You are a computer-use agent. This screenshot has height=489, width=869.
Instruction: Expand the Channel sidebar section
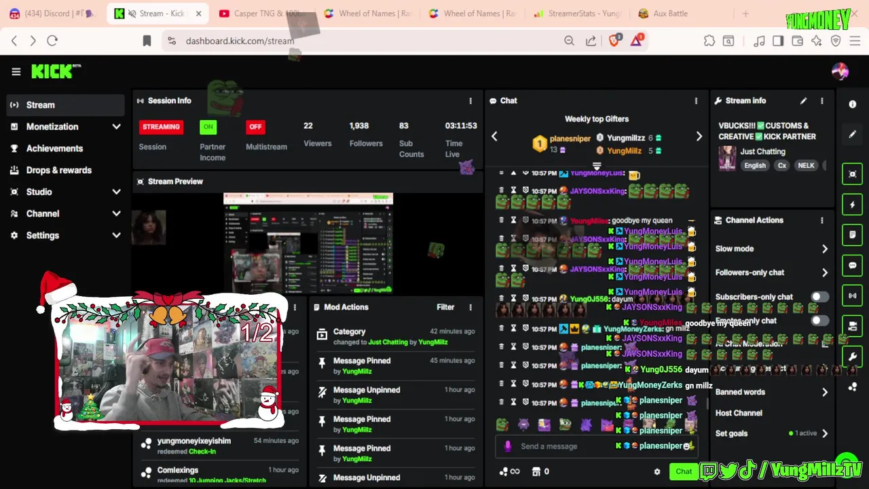point(116,214)
